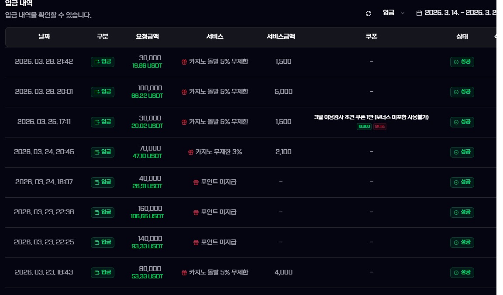This screenshot has height=295, width=503.
Task: Click the 날짜 column header
Action: pyautogui.click(x=44, y=37)
